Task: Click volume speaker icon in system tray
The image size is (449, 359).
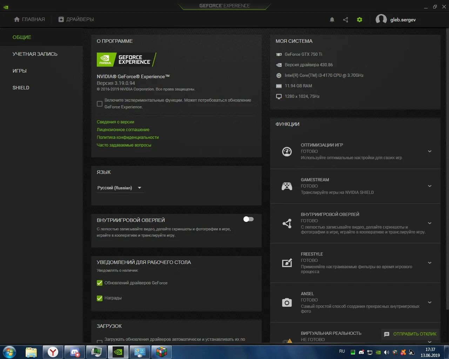Action: tap(387, 352)
